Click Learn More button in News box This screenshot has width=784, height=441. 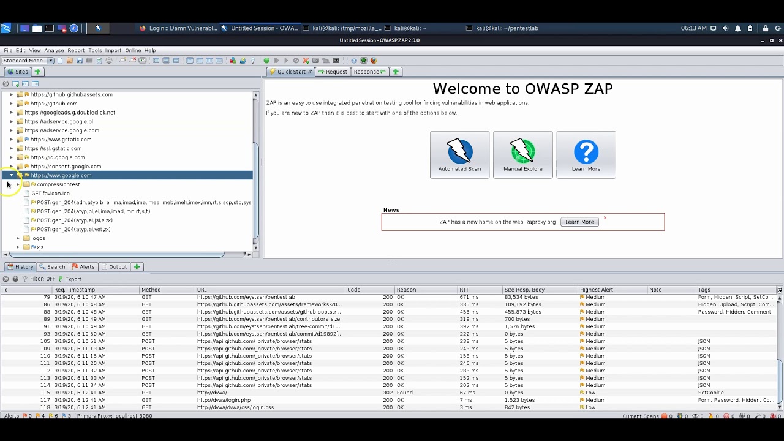(579, 222)
